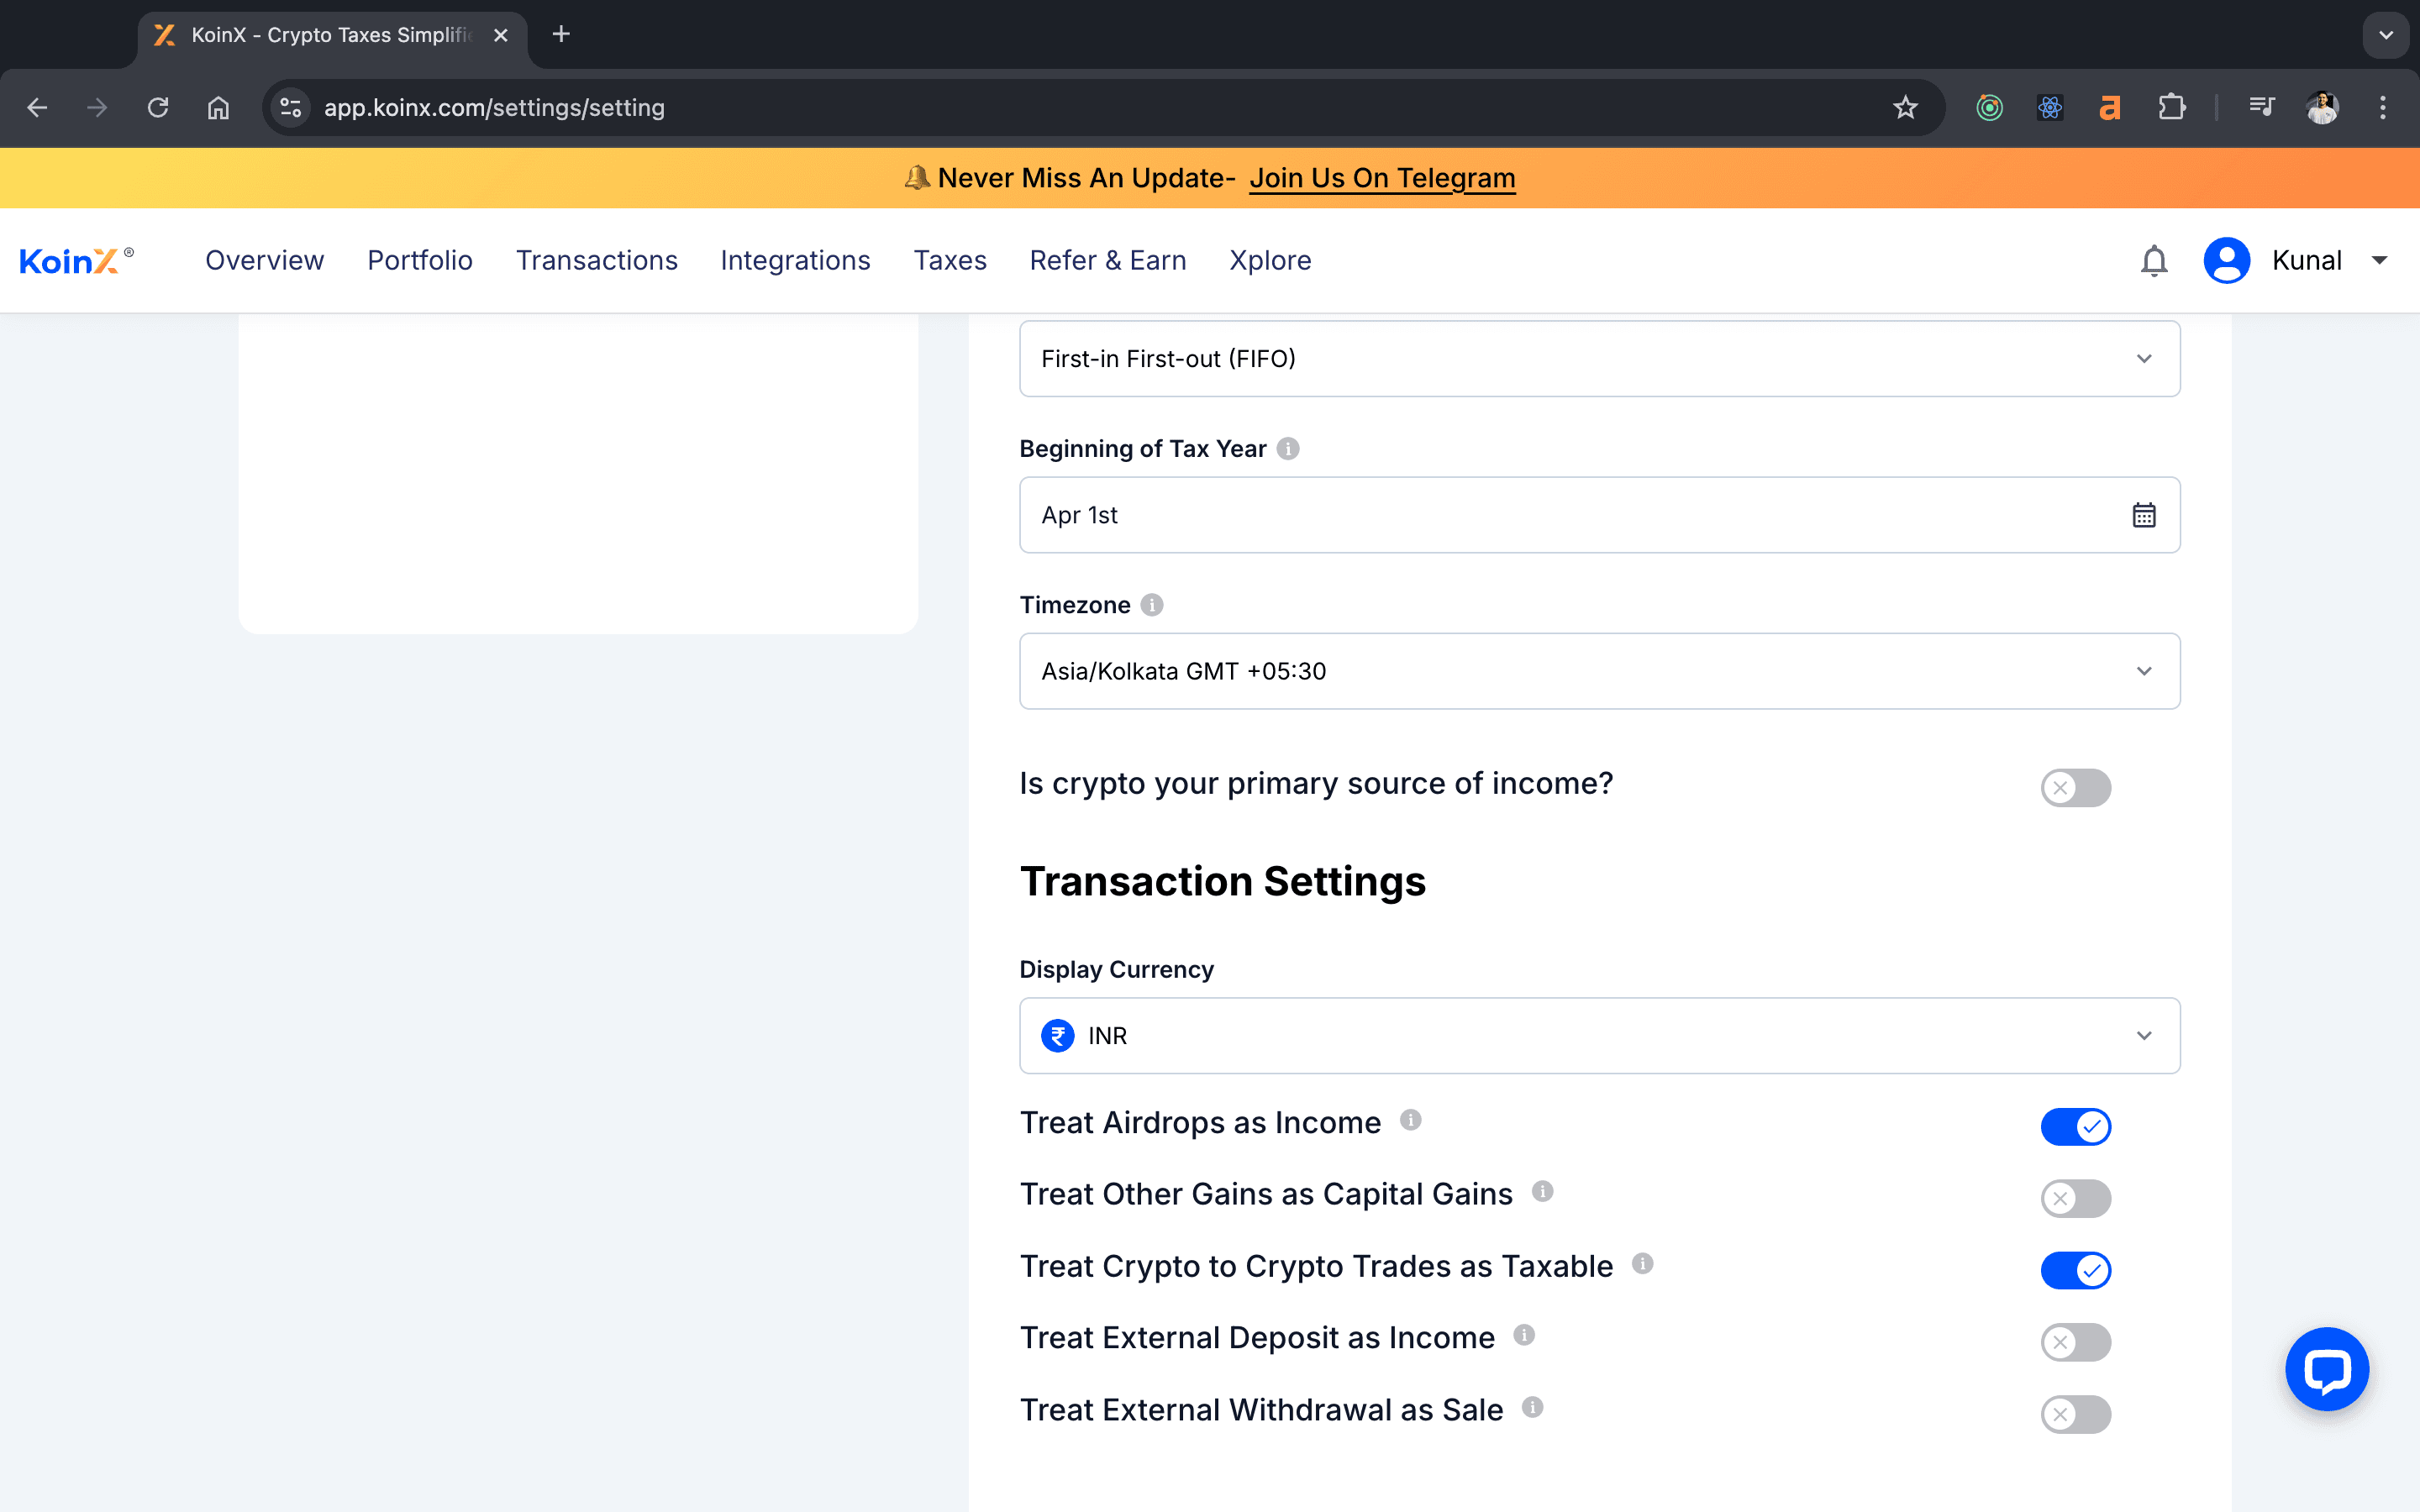
Task: Click the info icon beside Treat External Deposit as Income
Action: tap(1524, 1334)
